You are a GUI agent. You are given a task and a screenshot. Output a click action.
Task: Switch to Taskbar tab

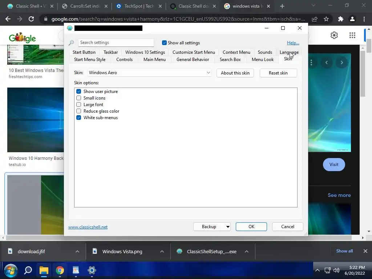pos(110,52)
